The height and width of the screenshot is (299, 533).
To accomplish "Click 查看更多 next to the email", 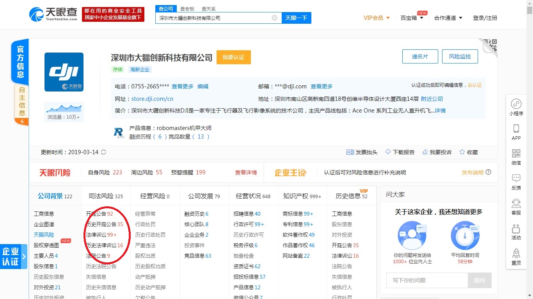I will coord(322,86).
